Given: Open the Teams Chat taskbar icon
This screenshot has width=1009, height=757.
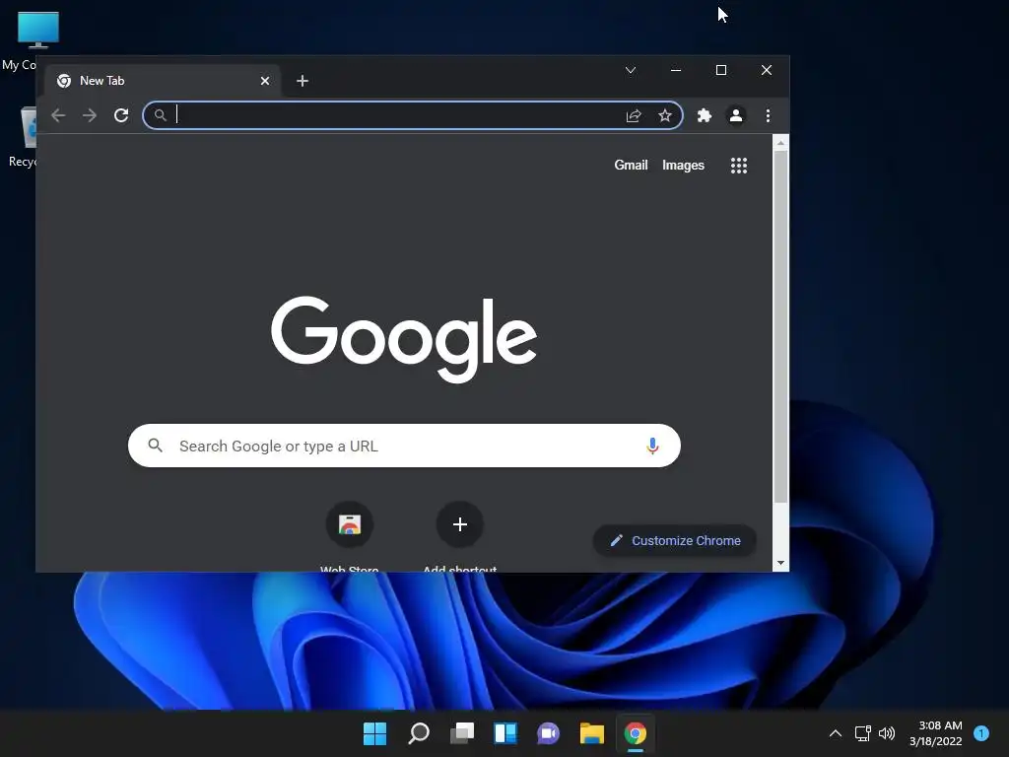Looking at the screenshot, I should pos(548,733).
